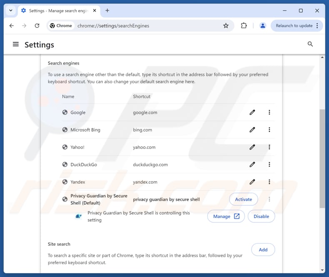
Task: Click the google.com shortcut text
Action: 145,112
